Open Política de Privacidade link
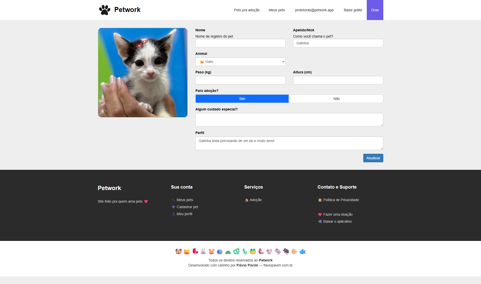Screen dimensions: 481x284 pos(341,200)
